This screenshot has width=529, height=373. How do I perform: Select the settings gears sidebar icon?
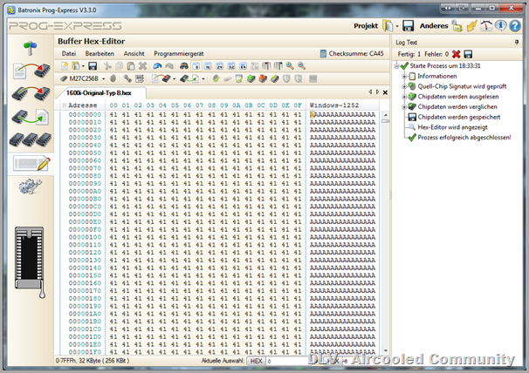pos(29,186)
